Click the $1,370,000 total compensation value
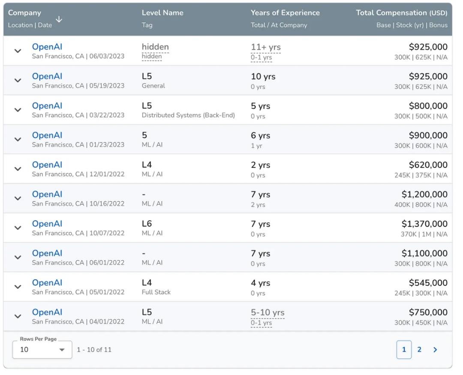The height and width of the screenshot is (375, 463). click(424, 224)
